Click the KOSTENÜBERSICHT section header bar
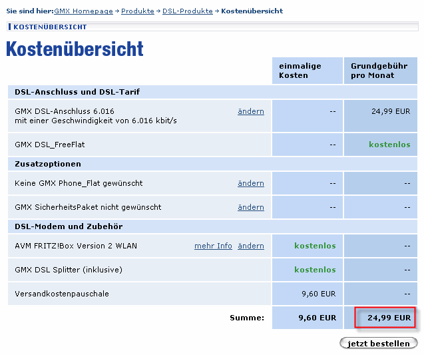This screenshot has height=355, width=424. click(x=212, y=27)
